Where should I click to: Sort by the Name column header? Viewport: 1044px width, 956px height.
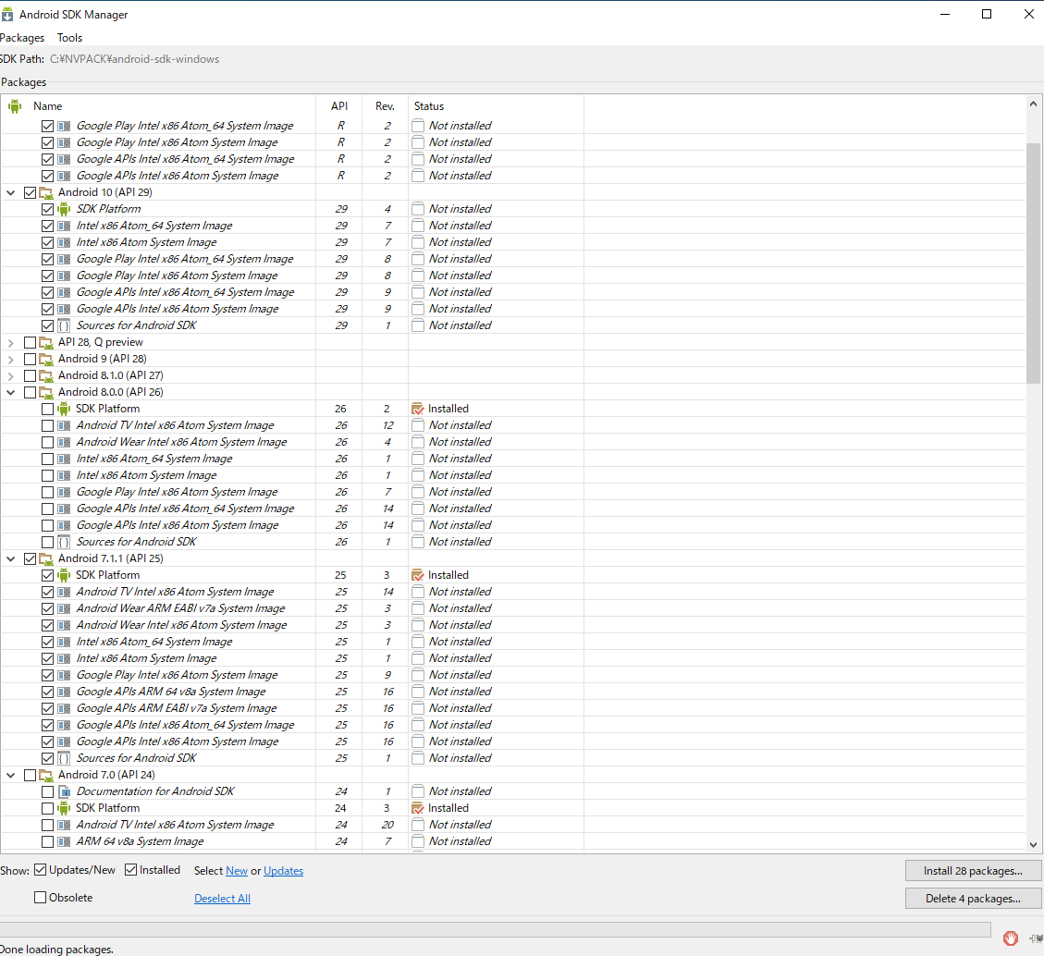(x=48, y=105)
